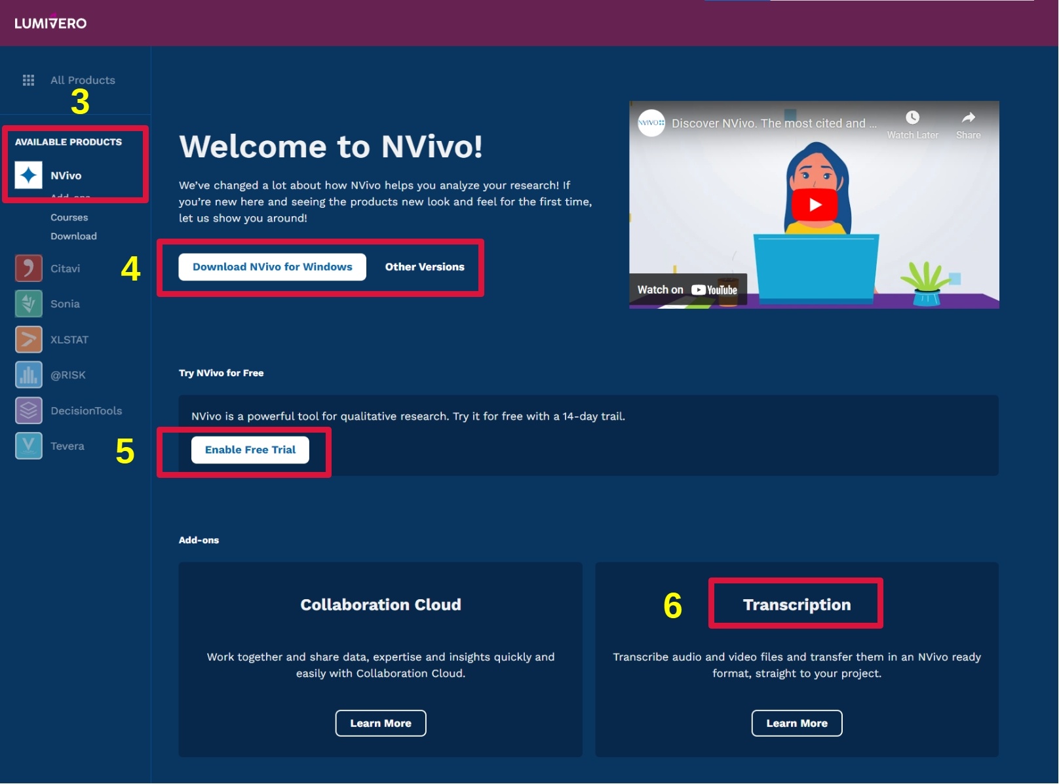This screenshot has width=1059, height=784.
Task: Click the Try NVivo for Free label
Action: coord(221,373)
